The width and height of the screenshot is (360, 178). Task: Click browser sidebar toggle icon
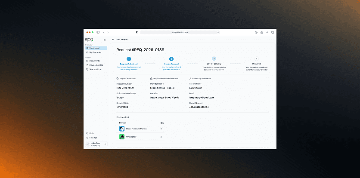click(x=98, y=32)
